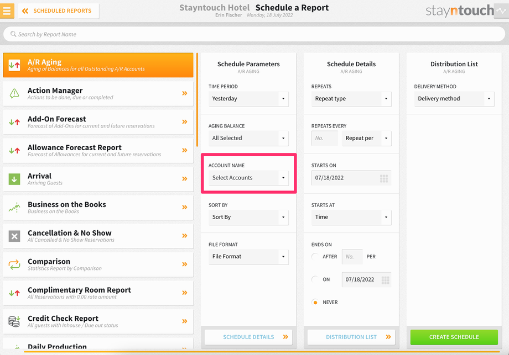Click the chevron arrow for Business on the Books
Screen dimensions: 509x355
185,207
